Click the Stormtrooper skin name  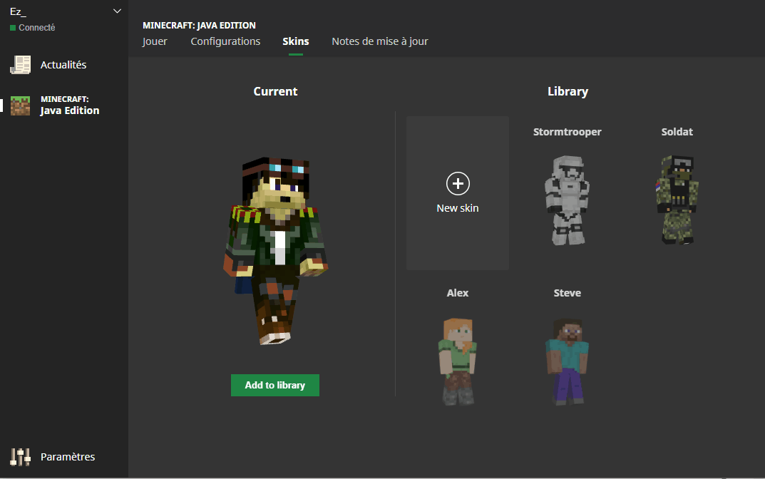(x=568, y=132)
